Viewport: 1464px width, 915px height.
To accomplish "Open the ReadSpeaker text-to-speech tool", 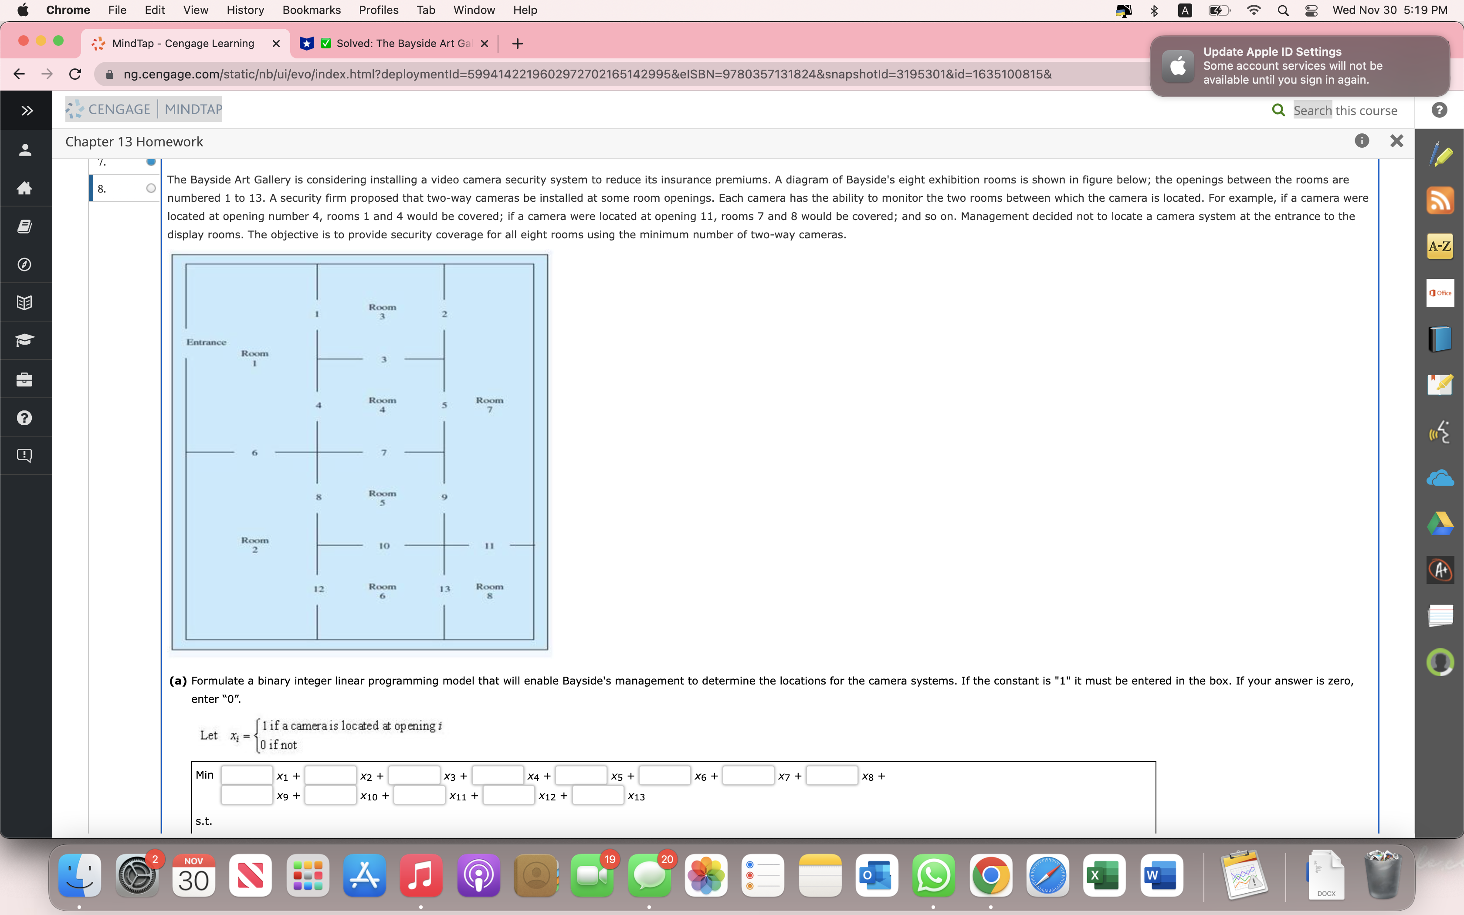I will 1440,431.
